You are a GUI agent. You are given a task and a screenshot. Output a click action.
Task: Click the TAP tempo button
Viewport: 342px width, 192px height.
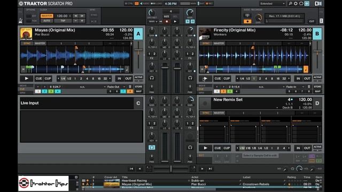pos(63,21)
